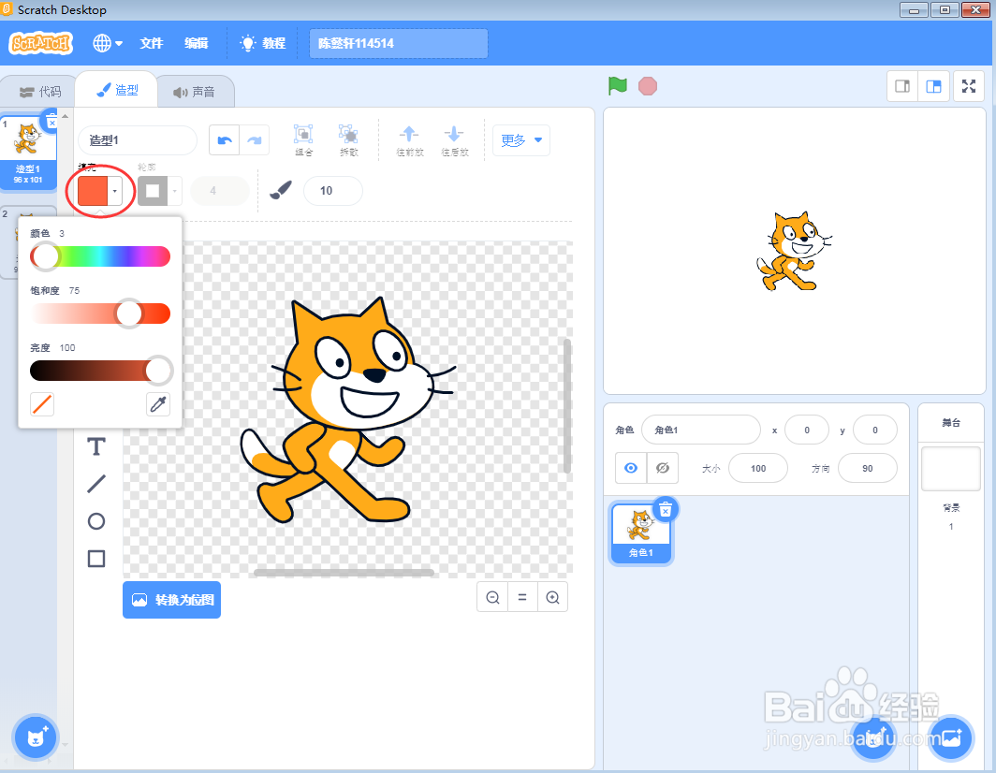Viewport: 996px width, 773px height.
Task: Open the fill color dropdown
Action: [100, 191]
